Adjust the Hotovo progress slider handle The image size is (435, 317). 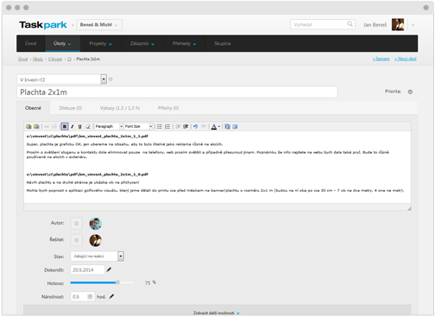pyautogui.click(x=117, y=282)
